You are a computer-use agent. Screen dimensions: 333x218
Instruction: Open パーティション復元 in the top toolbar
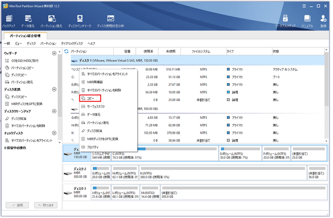(51, 21)
